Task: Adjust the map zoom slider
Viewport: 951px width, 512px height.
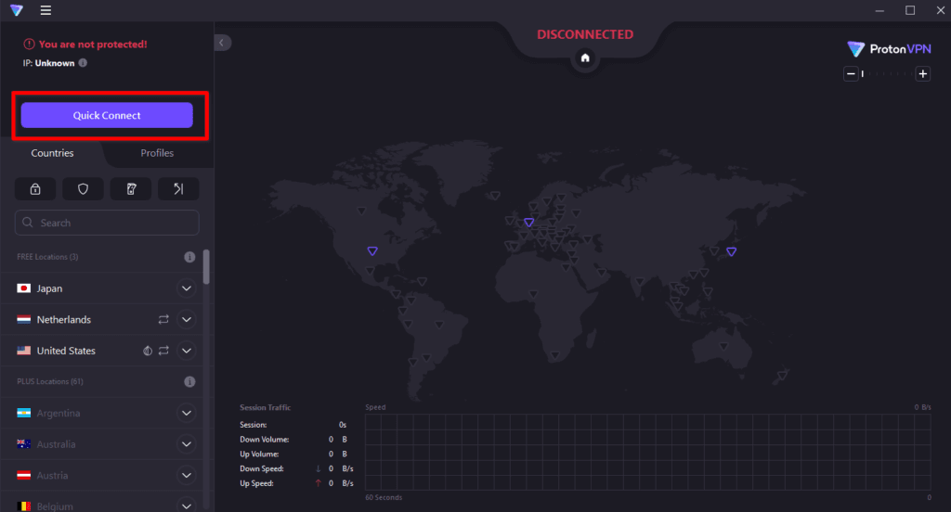Action: (887, 74)
